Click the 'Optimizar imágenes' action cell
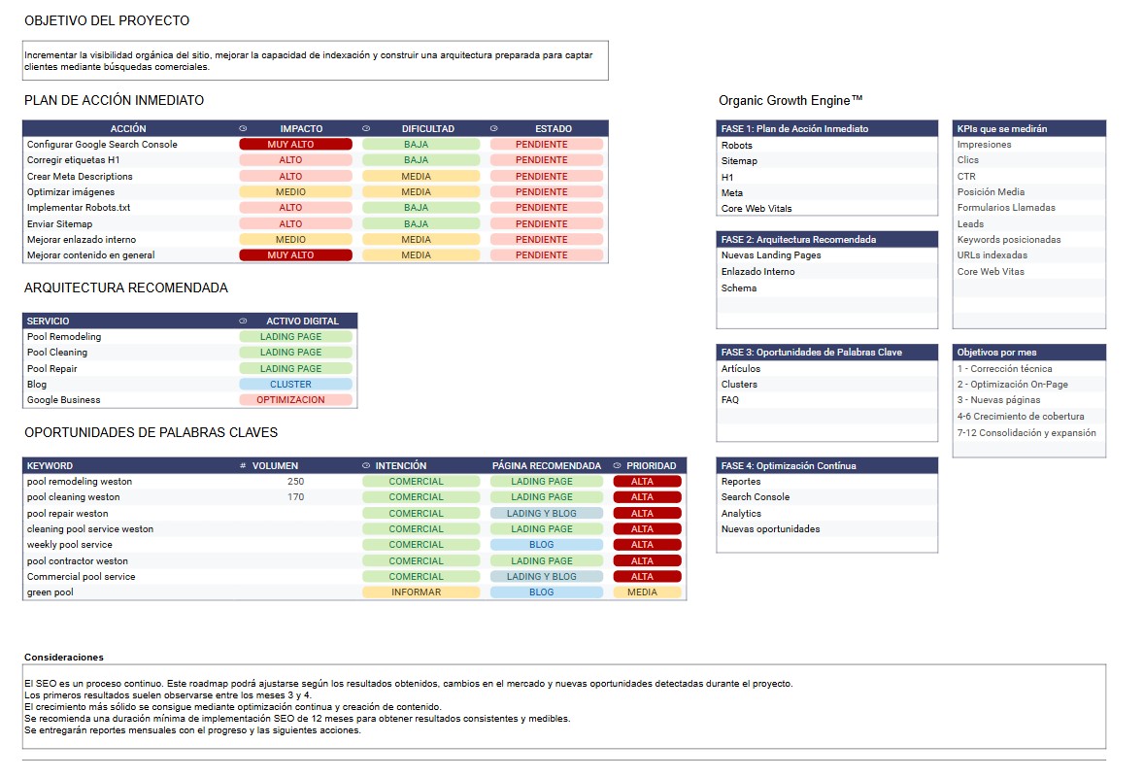 pos(129,191)
